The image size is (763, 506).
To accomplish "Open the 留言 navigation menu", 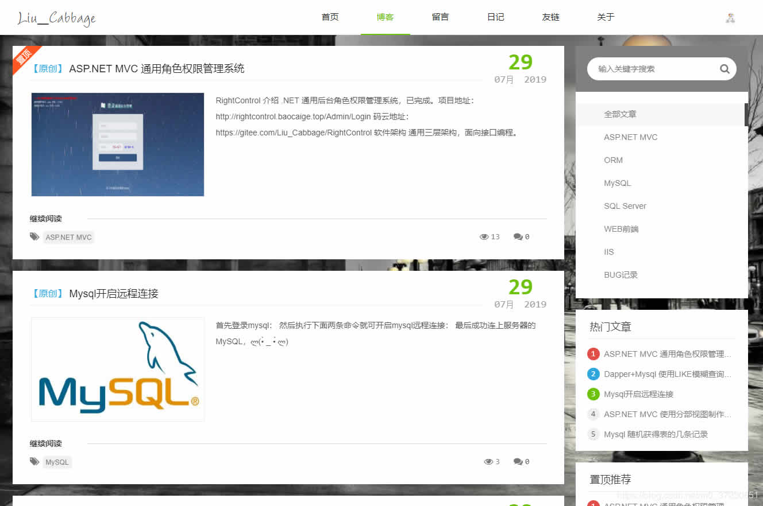I will tap(440, 17).
